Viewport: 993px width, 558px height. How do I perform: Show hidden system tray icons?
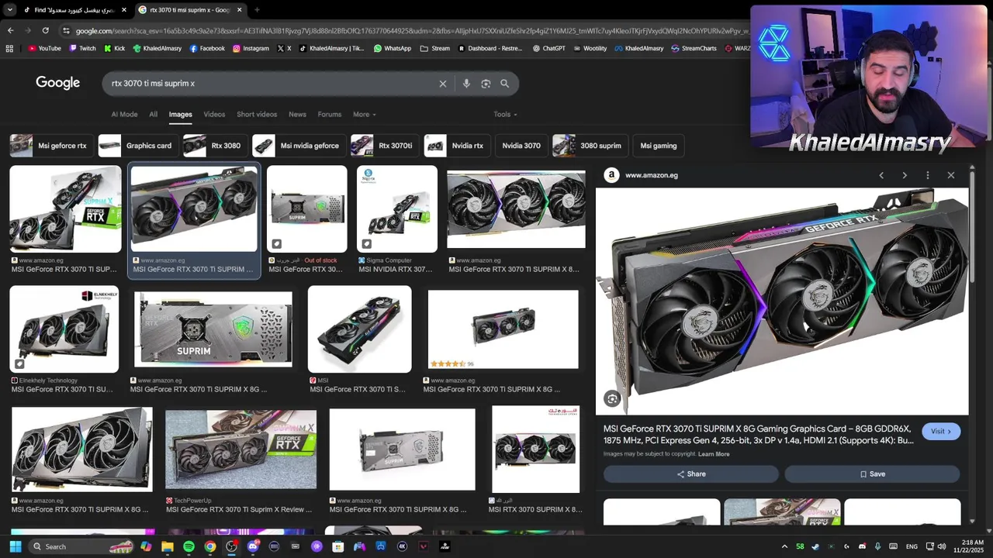click(x=784, y=546)
